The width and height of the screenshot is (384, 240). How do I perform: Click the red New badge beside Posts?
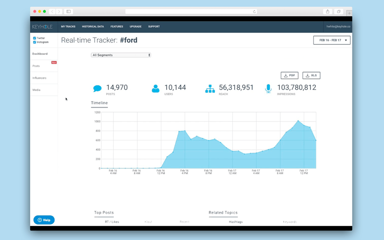coord(54,62)
